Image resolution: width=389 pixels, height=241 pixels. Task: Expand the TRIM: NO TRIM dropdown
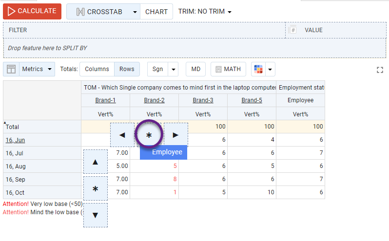[205, 12]
